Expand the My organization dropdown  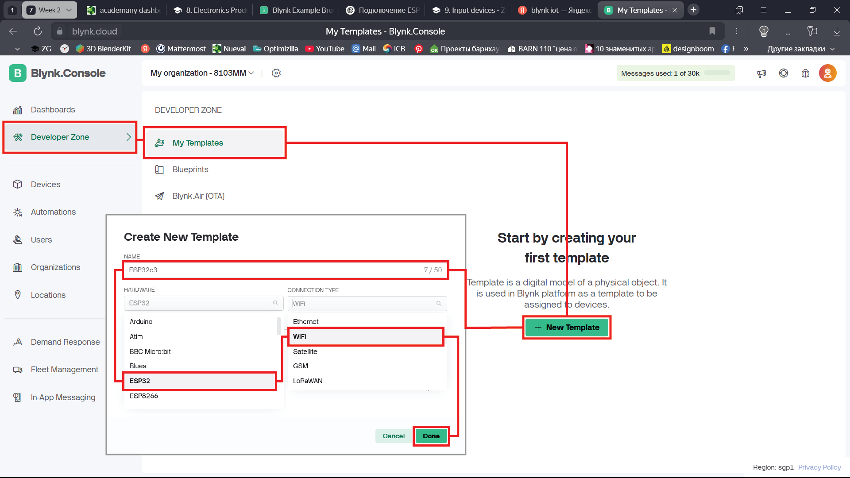(x=202, y=73)
